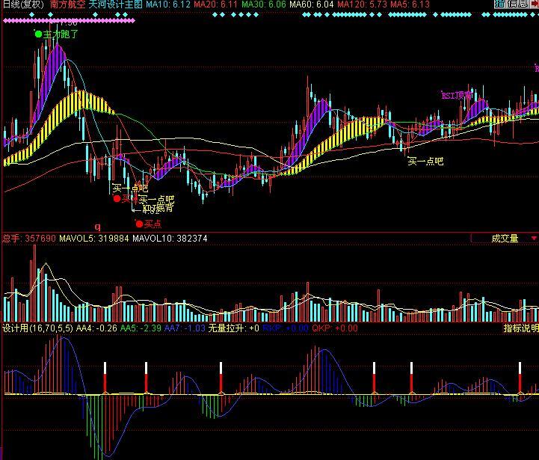Click the red dropdown arrow beside 成交量
The width and height of the screenshot is (539, 460).
tap(533, 239)
